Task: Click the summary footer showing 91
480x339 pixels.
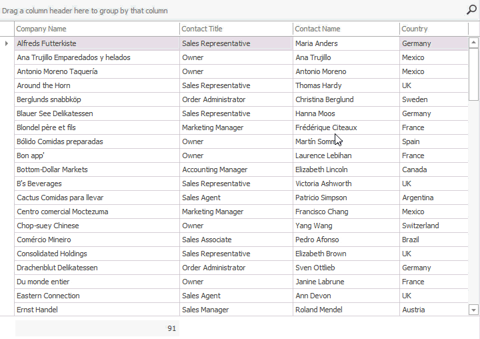Action: pos(97,328)
